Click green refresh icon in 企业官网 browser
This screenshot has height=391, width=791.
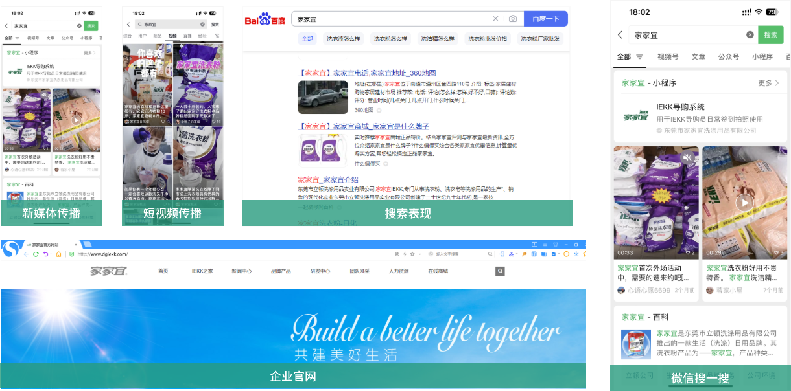[36, 254]
